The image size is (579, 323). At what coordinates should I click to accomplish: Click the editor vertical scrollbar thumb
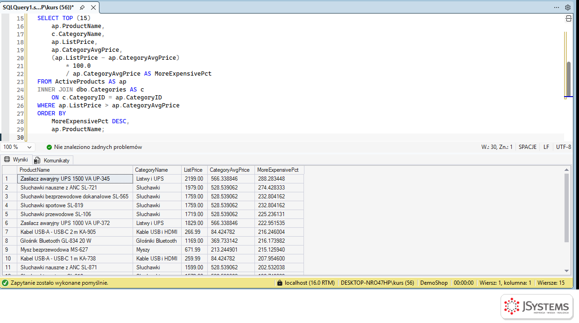pyautogui.click(x=569, y=78)
